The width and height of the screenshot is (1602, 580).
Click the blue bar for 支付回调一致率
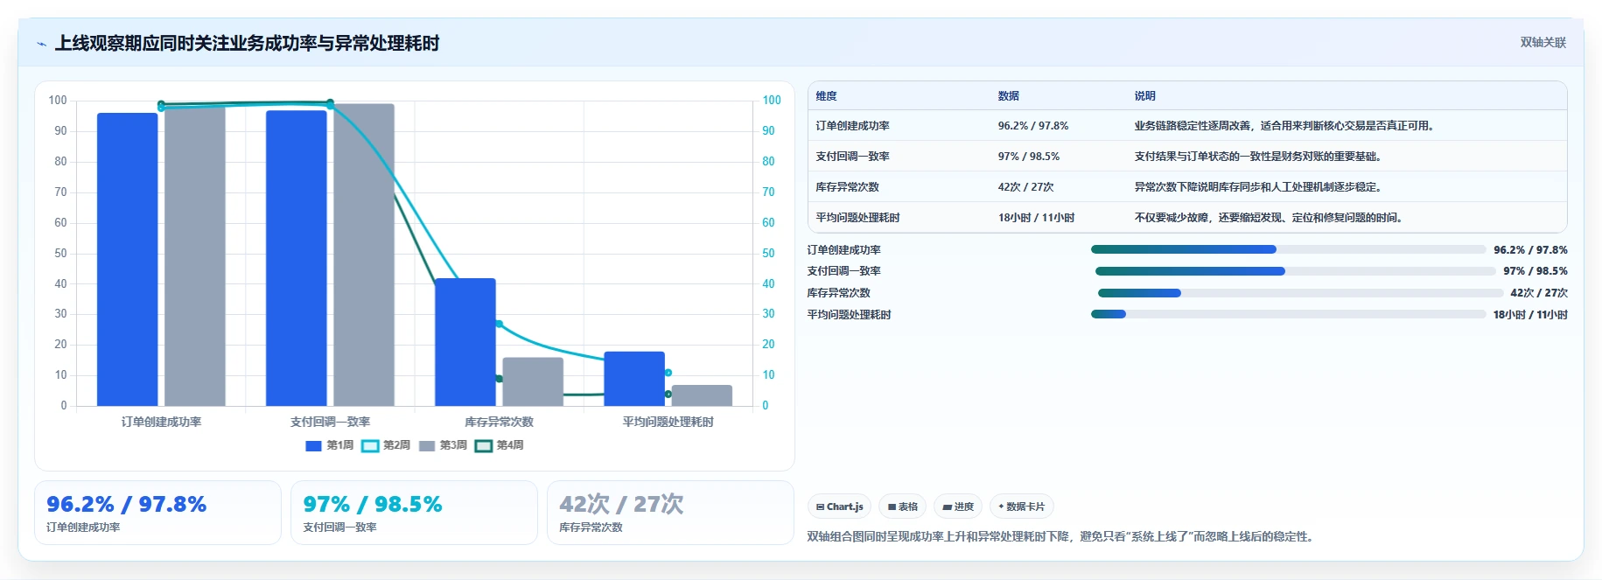297,258
